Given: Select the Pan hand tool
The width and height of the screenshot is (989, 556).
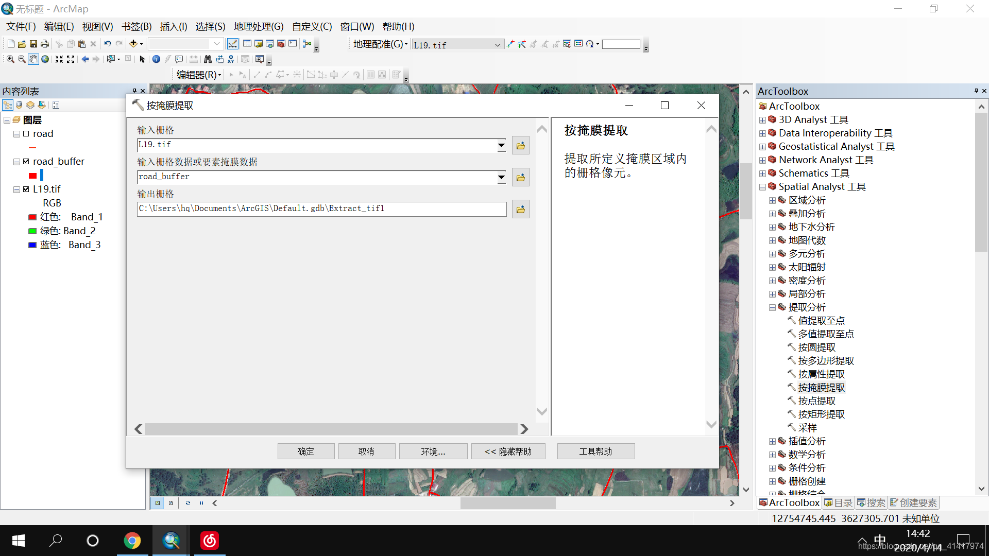Looking at the screenshot, I should tap(33, 59).
